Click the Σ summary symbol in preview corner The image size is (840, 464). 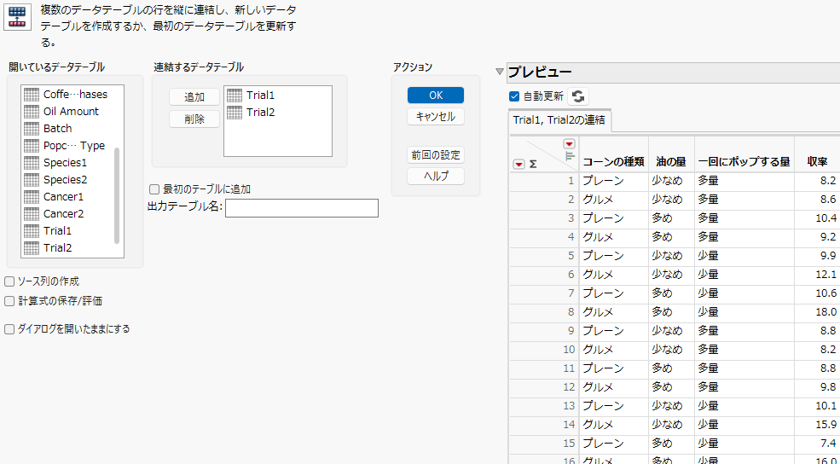(x=533, y=165)
